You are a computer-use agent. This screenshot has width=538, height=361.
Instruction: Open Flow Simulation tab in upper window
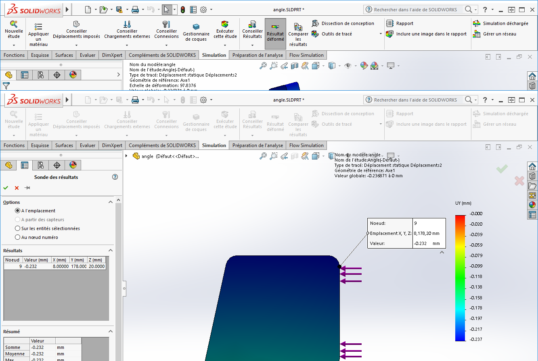tap(306, 55)
